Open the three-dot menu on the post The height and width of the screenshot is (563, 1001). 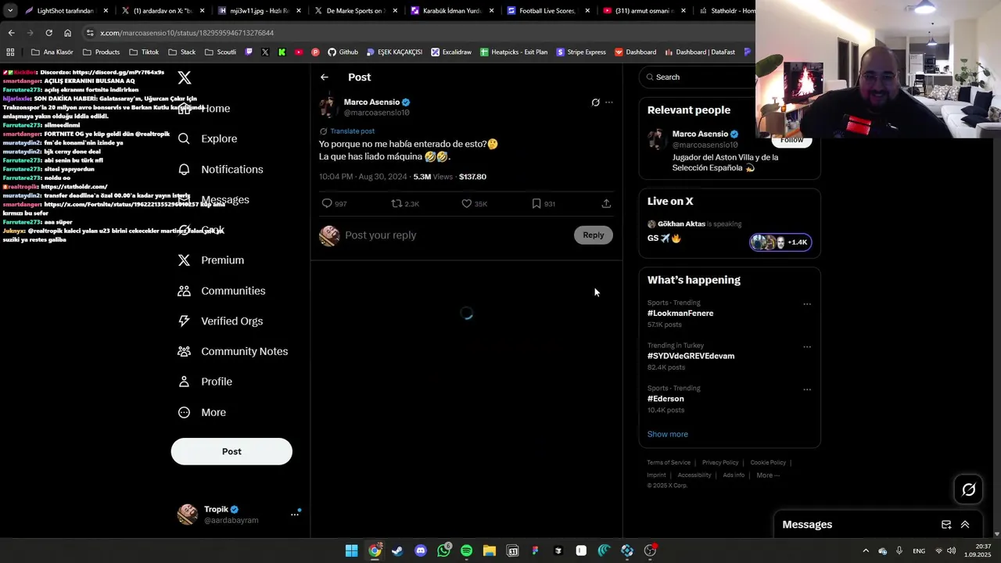pos(609,102)
